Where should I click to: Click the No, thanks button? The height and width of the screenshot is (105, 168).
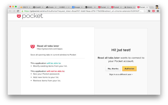(x=113, y=69)
